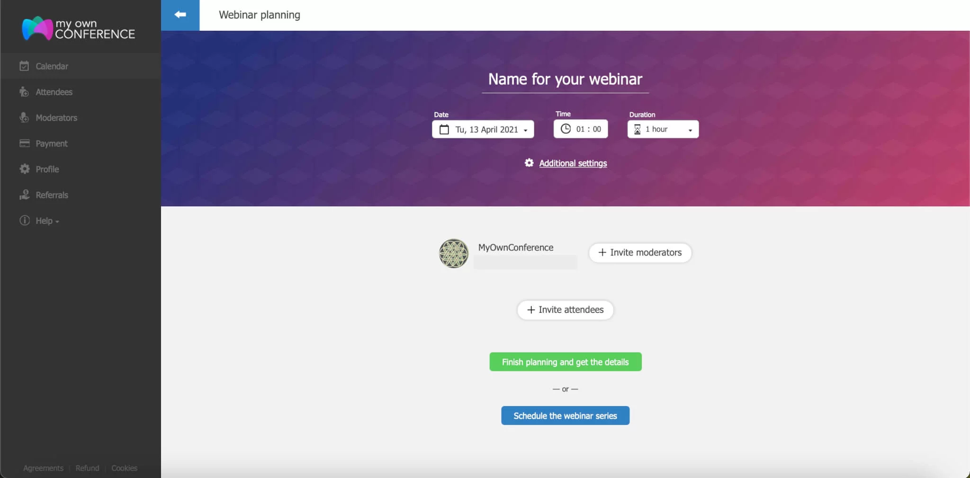The width and height of the screenshot is (970, 478).
Task: Click the Name for your webinar field
Action: click(x=565, y=80)
